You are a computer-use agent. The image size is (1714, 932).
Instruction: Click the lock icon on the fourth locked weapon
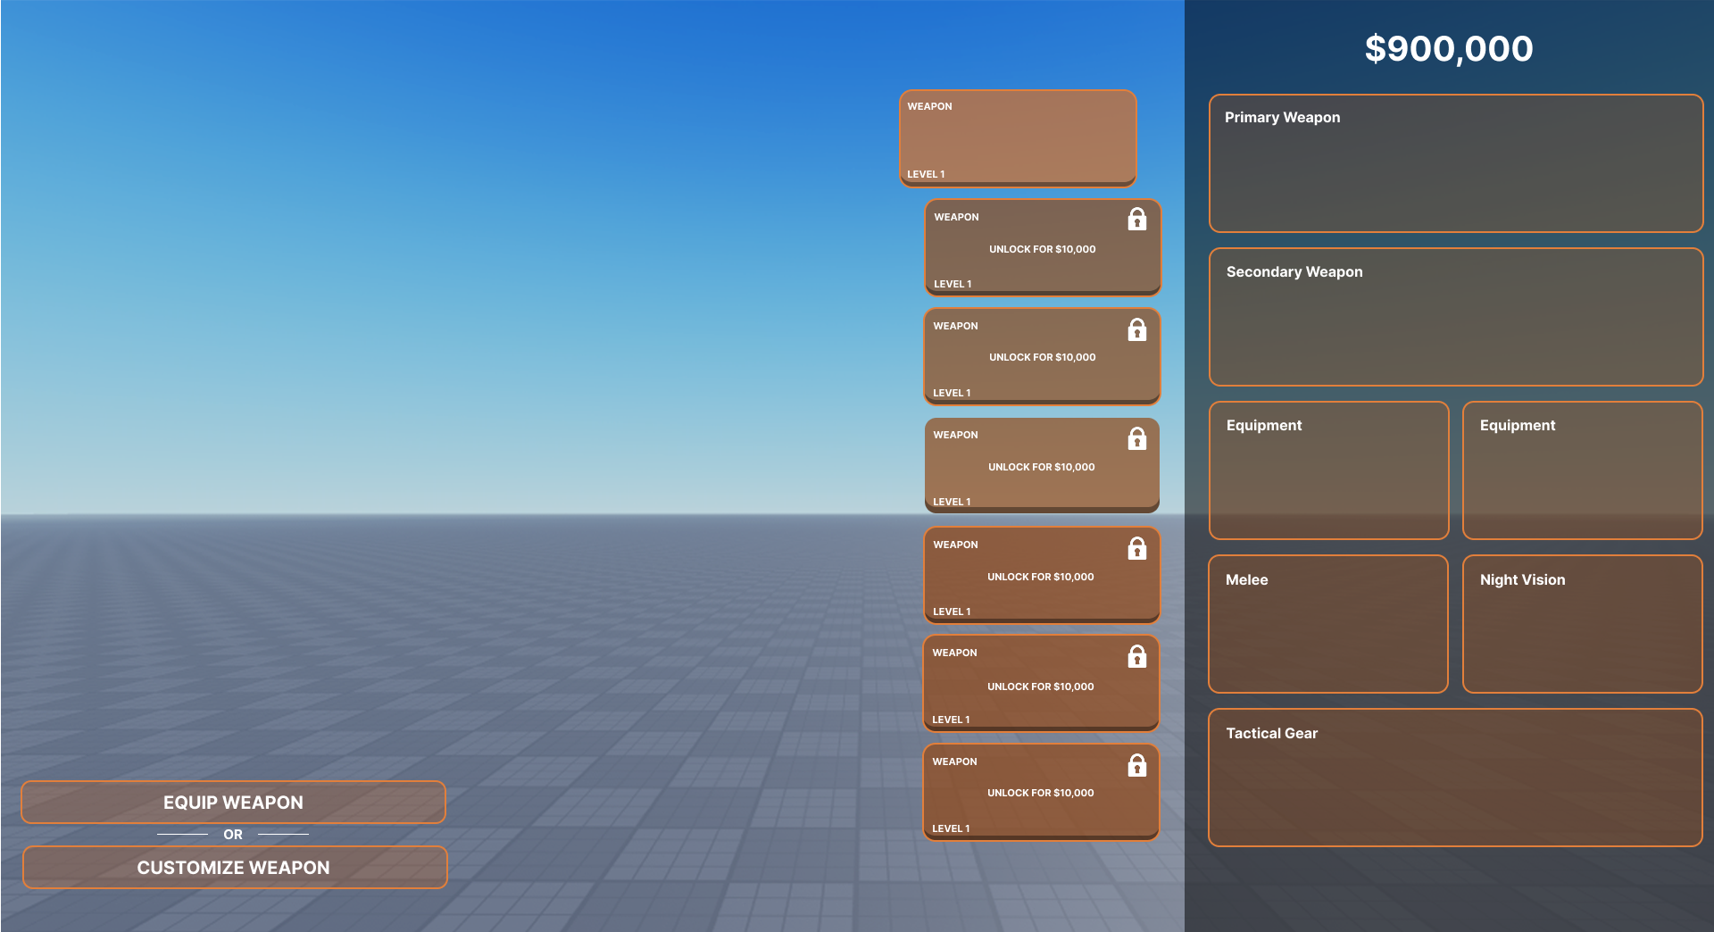click(x=1136, y=548)
